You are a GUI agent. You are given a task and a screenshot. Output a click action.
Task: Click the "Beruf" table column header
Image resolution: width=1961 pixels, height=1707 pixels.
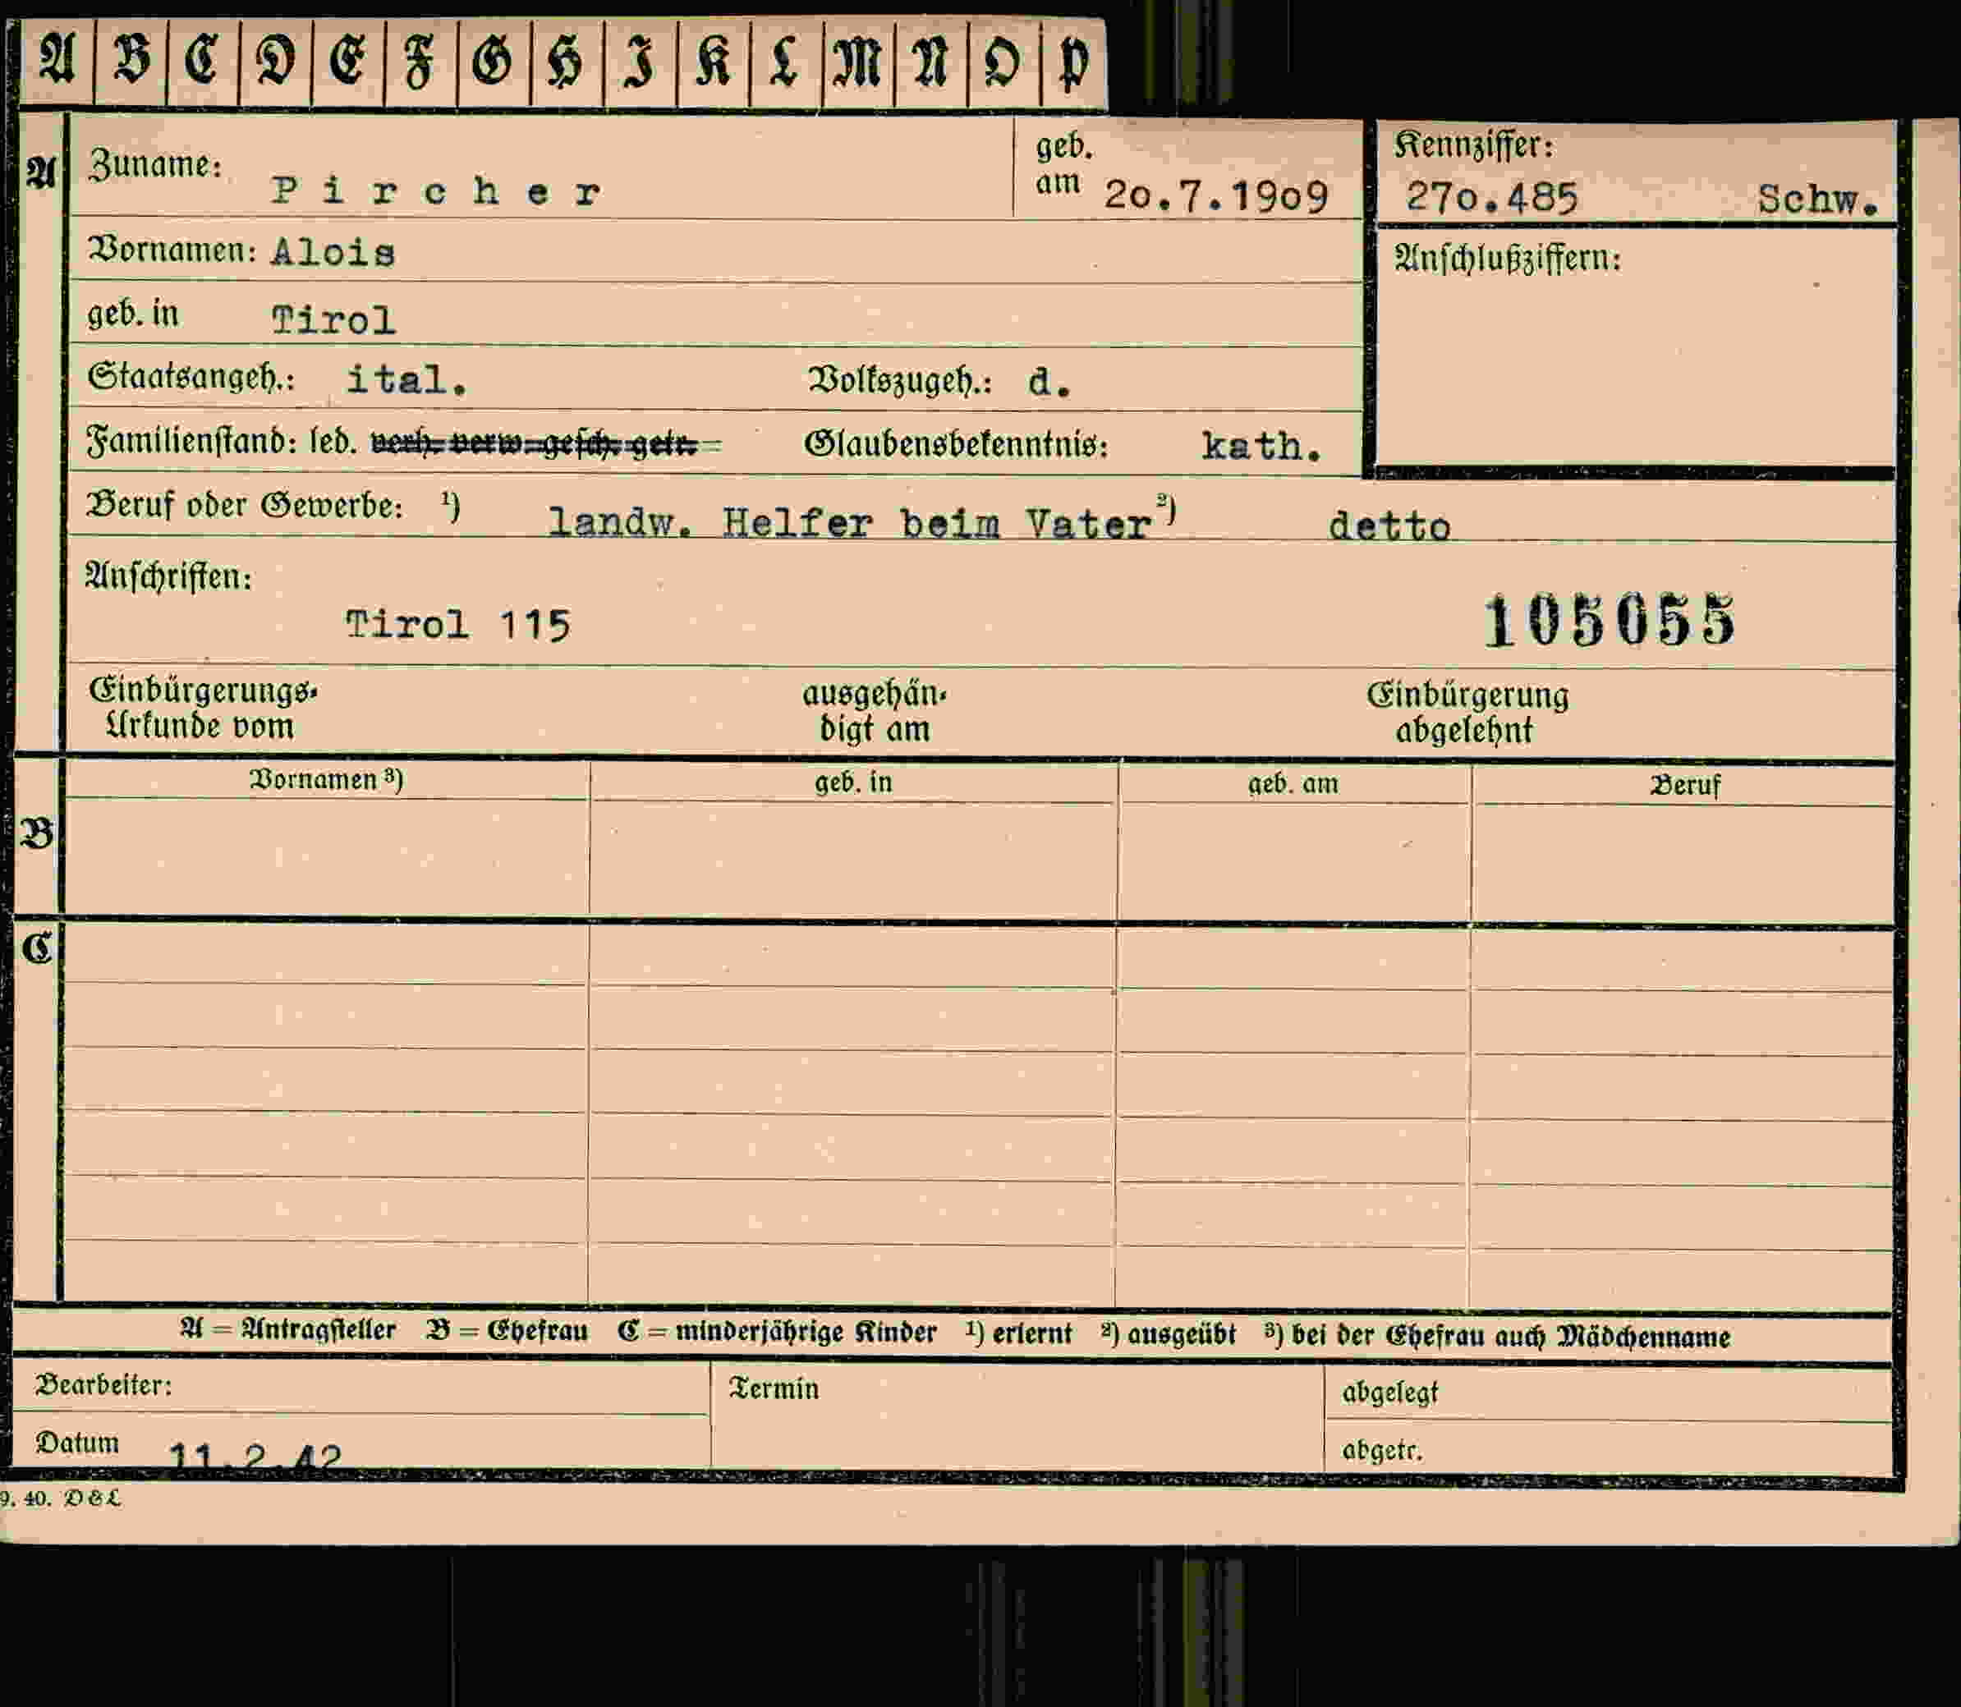coord(1684,786)
